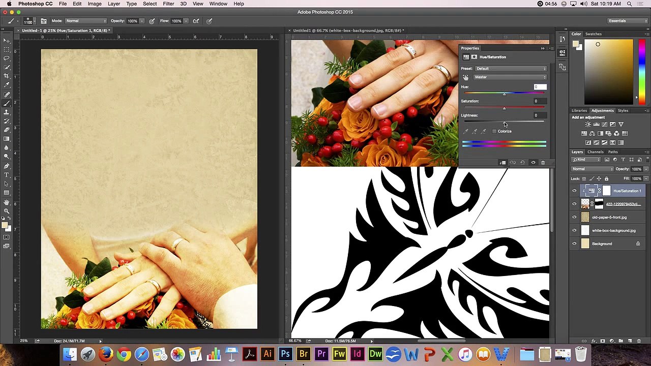Viewport: 651px width, 366px height.
Task: Switch to the Swatches tab
Action: (x=594, y=34)
